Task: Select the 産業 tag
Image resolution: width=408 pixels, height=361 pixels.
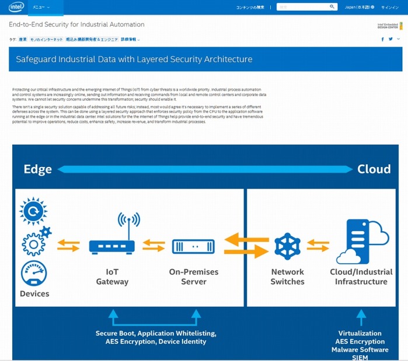Action: (x=23, y=40)
